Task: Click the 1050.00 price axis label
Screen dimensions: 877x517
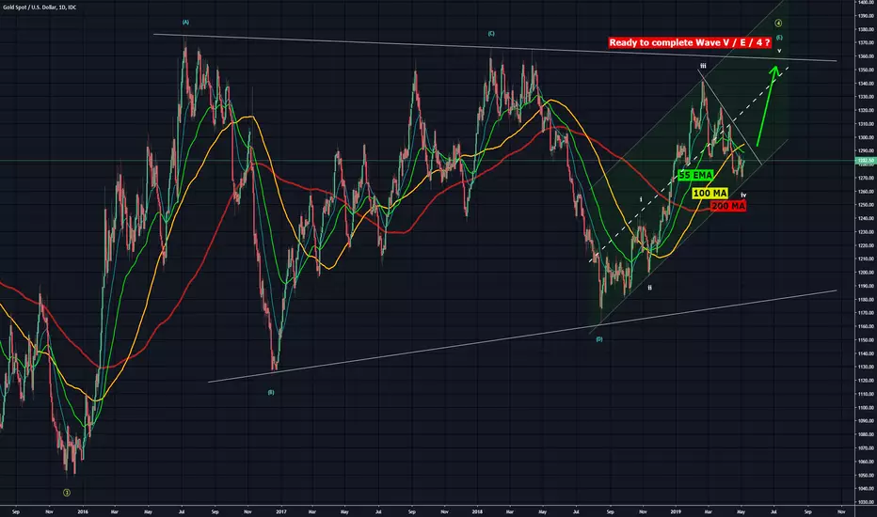Action: (x=867, y=475)
